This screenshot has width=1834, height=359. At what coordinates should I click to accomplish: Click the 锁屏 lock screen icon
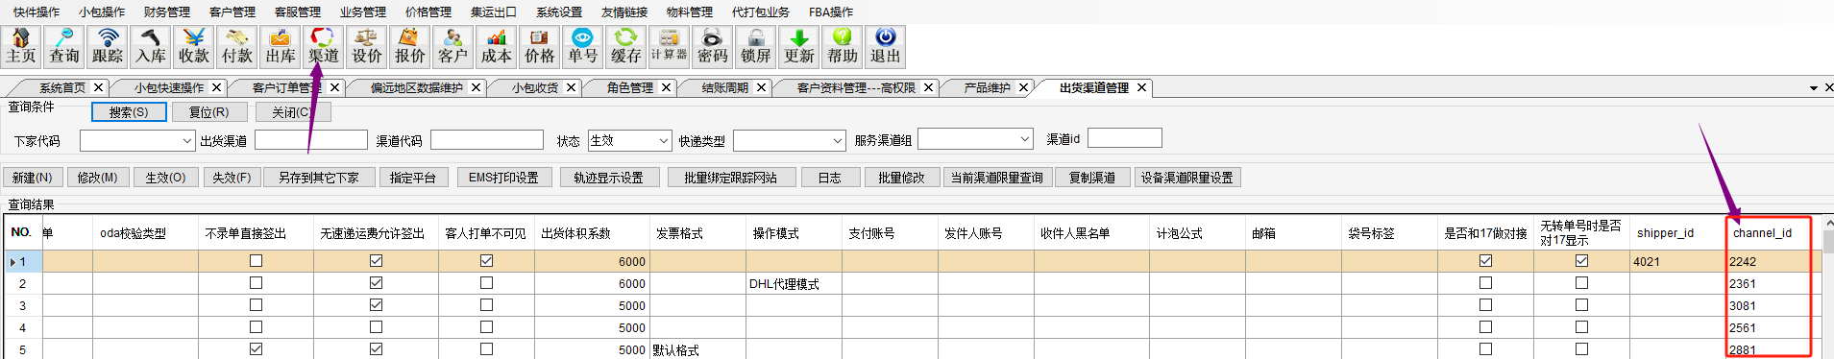click(x=756, y=46)
